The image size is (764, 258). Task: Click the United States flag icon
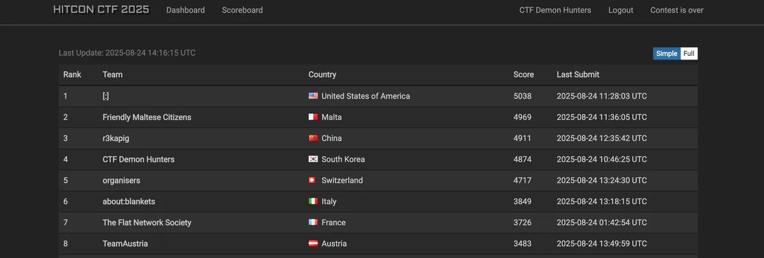pyautogui.click(x=313, y=96)
